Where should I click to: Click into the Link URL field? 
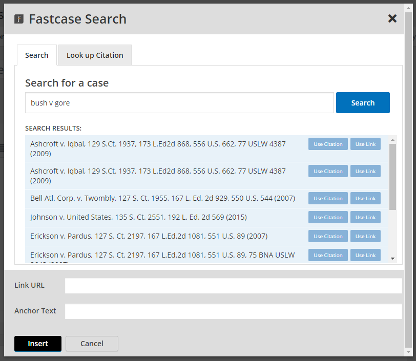(x=234, y=286)
